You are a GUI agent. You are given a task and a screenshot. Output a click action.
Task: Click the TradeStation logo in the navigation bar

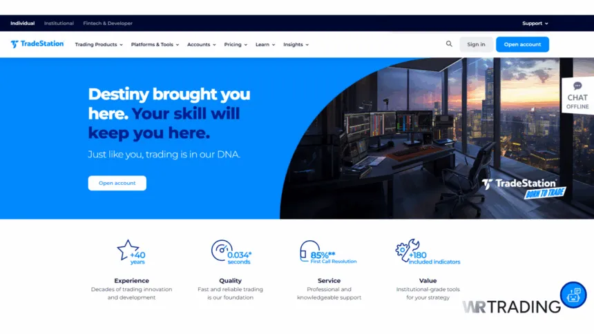[x=37, y=44]
